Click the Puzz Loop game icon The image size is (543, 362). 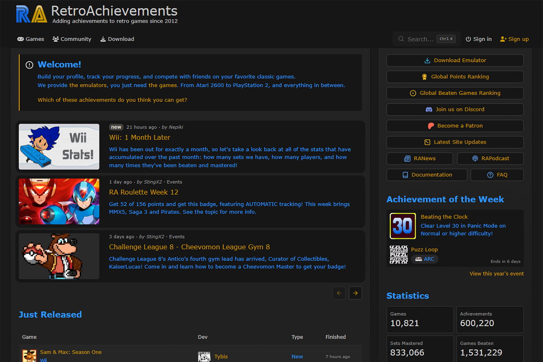point(398,254)
